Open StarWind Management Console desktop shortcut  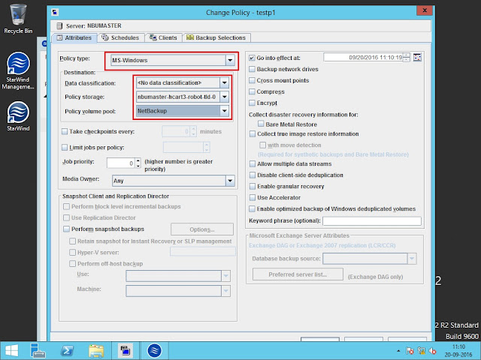point(18,71)
